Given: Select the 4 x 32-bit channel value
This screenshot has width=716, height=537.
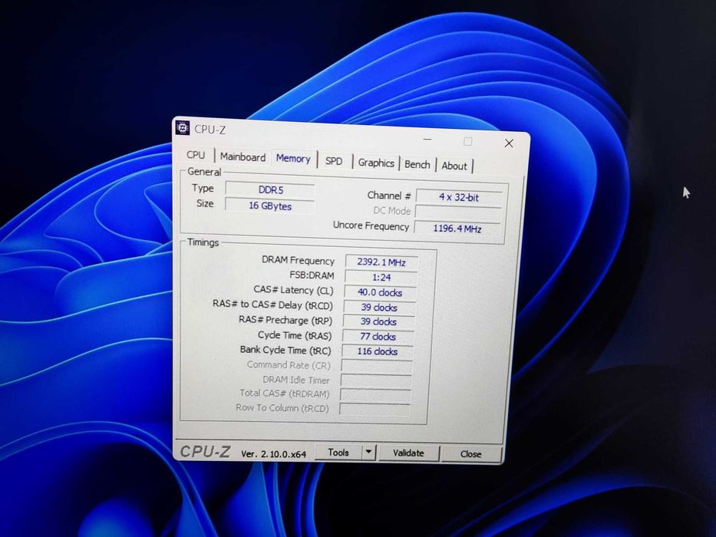Looking at the screenshot, I should (459, 197).
